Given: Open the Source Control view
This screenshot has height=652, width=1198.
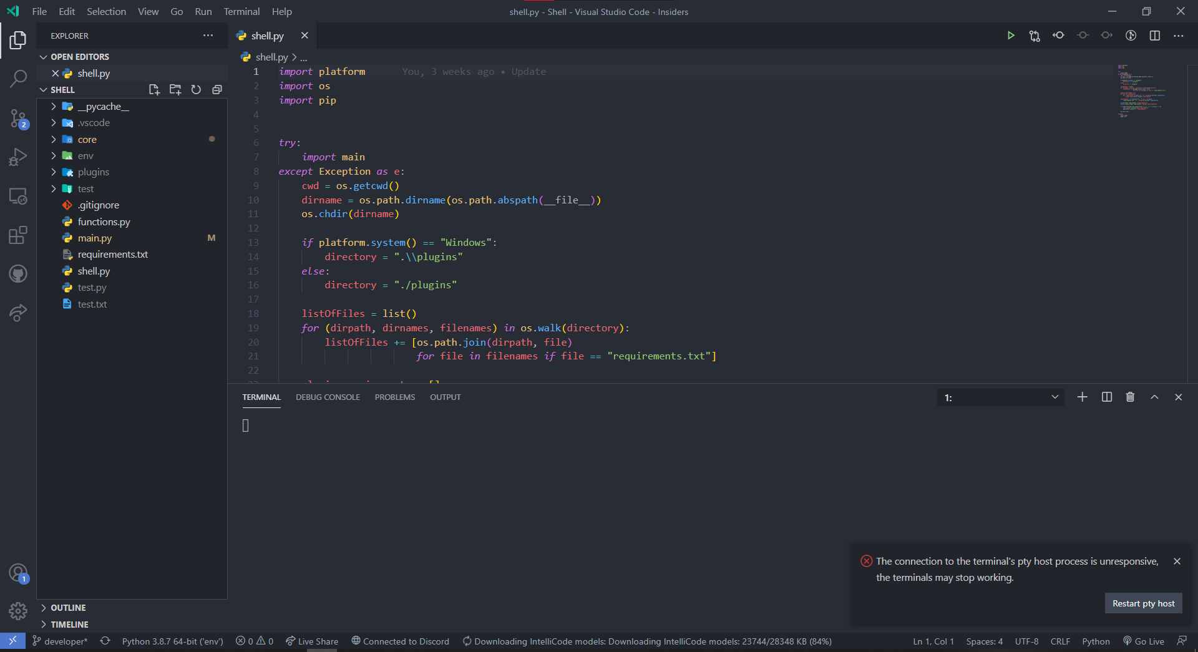Looking at the screenshot, I should click(x=18, y=118).
